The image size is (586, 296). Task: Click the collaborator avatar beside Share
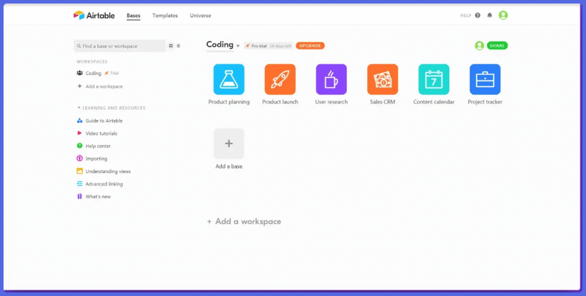[x=479, y=46]
